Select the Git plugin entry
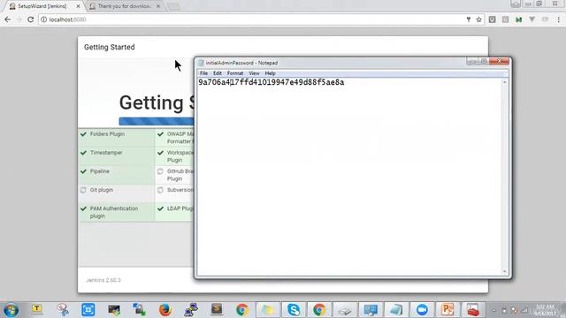The image size is (566, 318). coord(116,193)
